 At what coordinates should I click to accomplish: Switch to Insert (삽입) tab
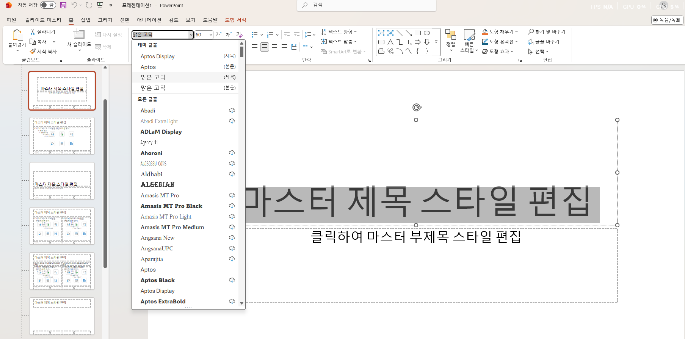pyautogui.click(x=86, y=20)
